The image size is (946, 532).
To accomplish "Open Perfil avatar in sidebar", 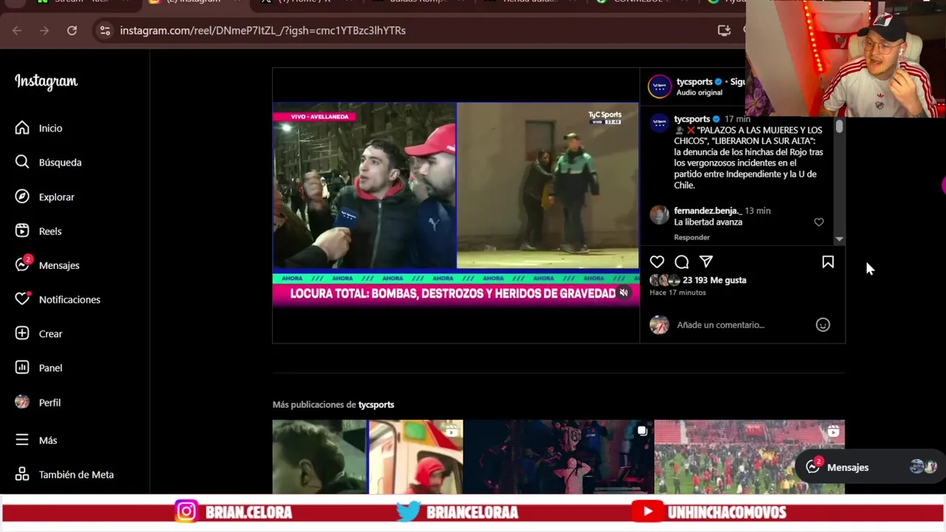I will (22, 402).
